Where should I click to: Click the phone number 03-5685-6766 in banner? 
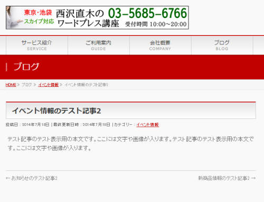(147, 13)
